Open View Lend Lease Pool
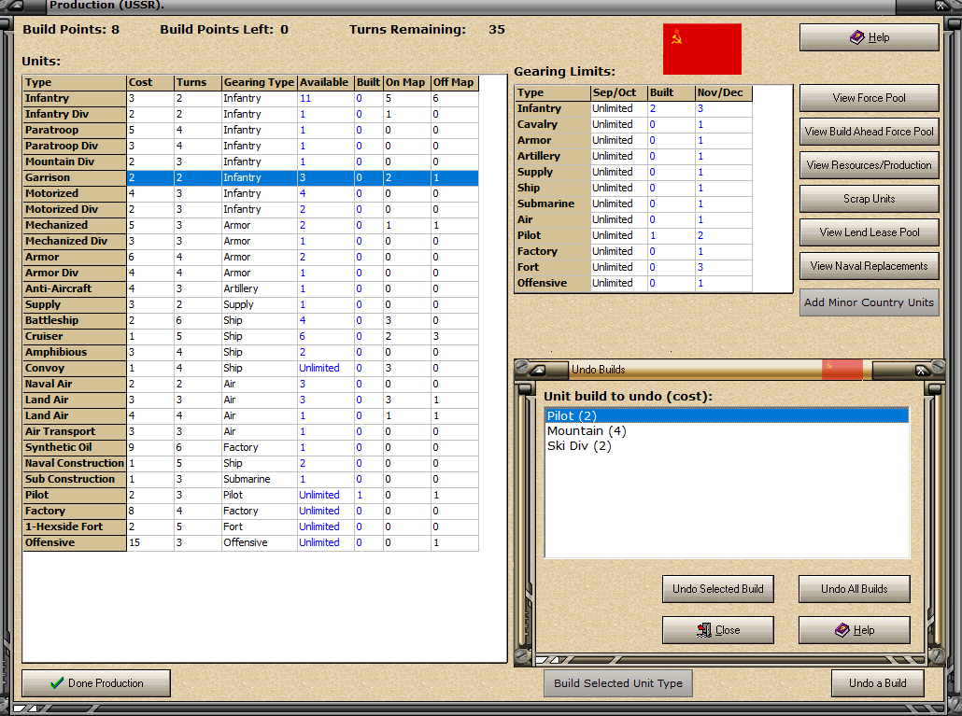 [x=869, y=233]
